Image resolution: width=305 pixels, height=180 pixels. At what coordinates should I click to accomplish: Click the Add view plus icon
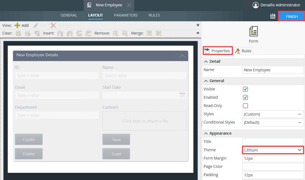point(17,25)
